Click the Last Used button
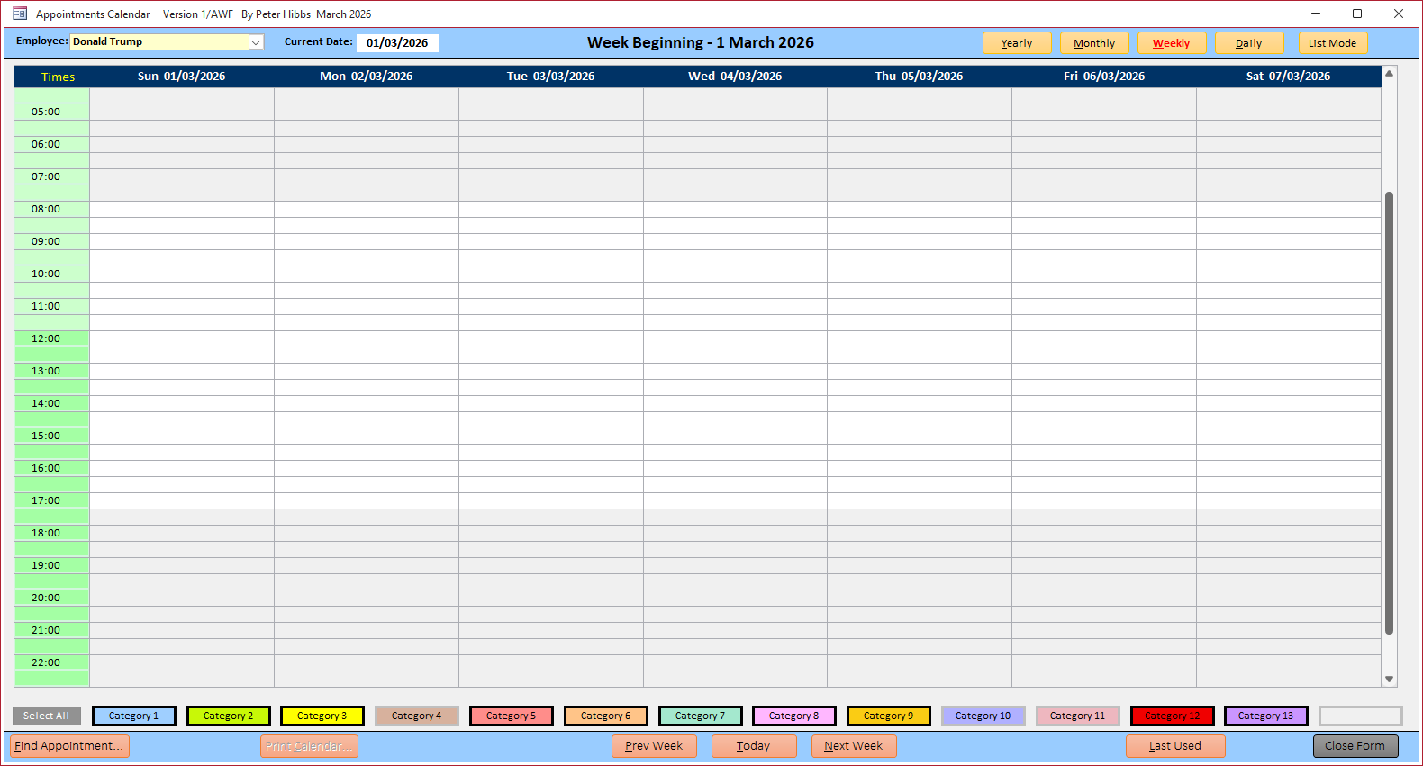 point(1175,746)
